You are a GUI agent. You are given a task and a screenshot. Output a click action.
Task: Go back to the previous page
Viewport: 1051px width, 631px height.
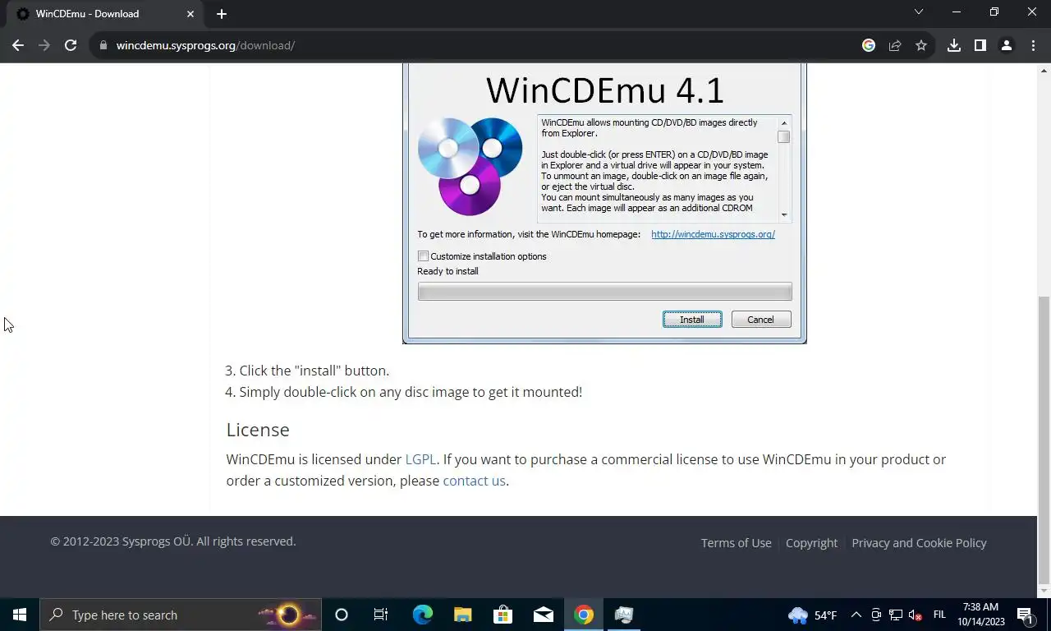pos(18,45)
